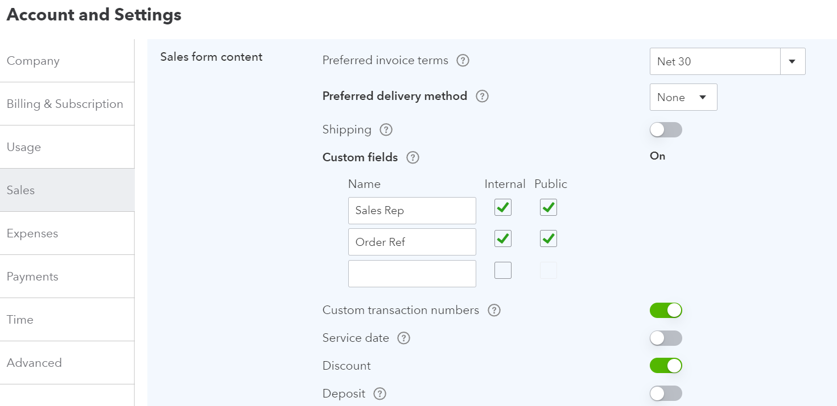Viewport: 837px width, 406px height.
Task: Open help icon next to Preferred delivery method
Action: coord(482,96)
